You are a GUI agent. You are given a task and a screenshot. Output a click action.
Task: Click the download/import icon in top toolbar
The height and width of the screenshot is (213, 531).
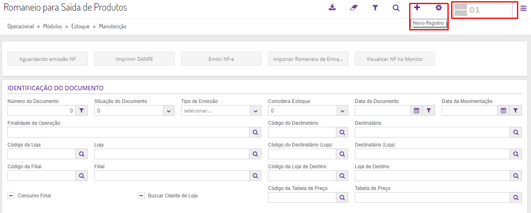coord(332,8)
